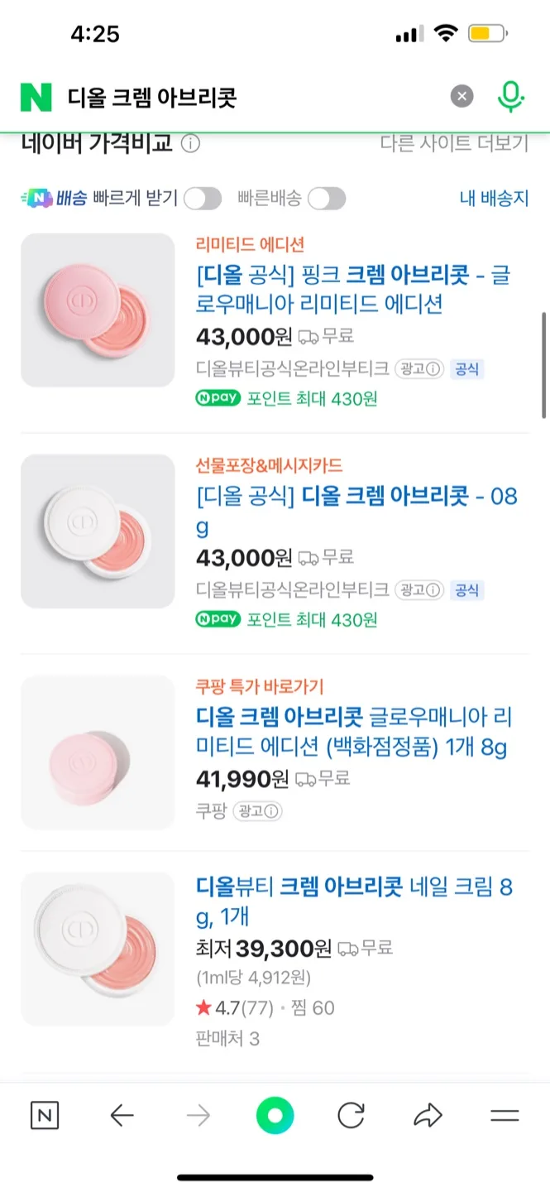Tap the Coupang 글로우매니아 리미티드 에디션 product thumbnail
The image size is (550, 1192).
click(98, 752)
